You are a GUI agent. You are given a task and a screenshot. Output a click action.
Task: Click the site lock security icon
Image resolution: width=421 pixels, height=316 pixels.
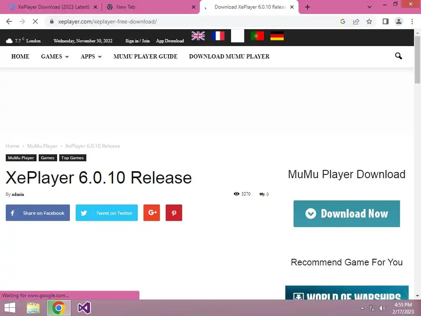(52, 21)
